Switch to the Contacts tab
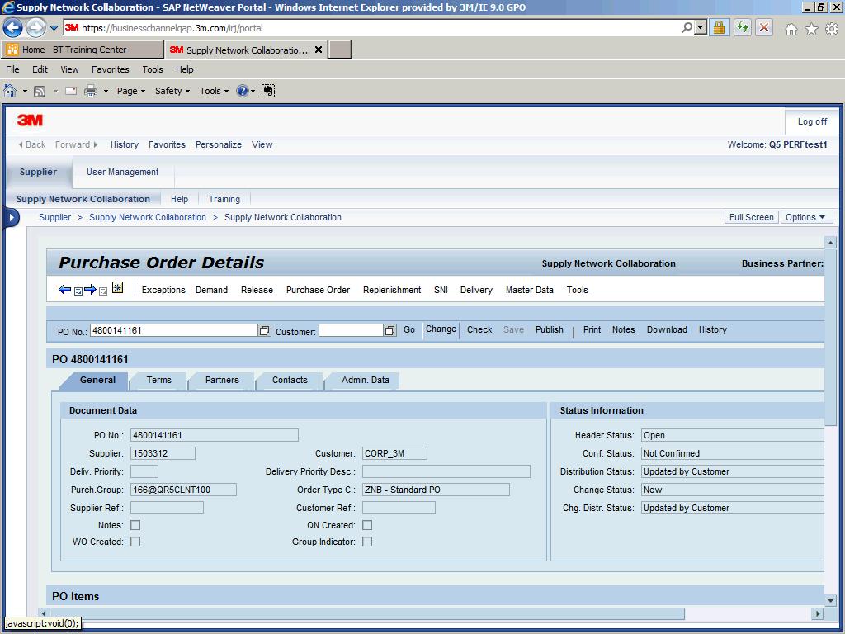 pyautogui.click(x=290, y=380)
